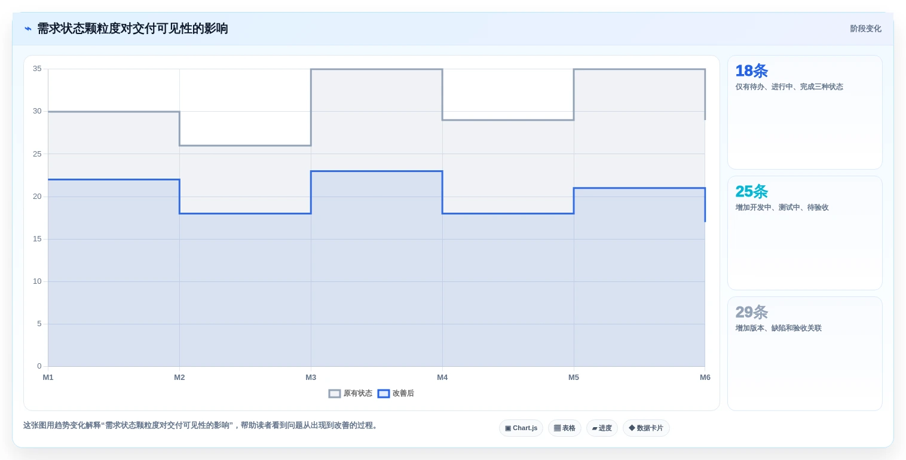Click the chart title 需求状态颗粒度对交付可见性的影响
906x460 pixels.
133,29
